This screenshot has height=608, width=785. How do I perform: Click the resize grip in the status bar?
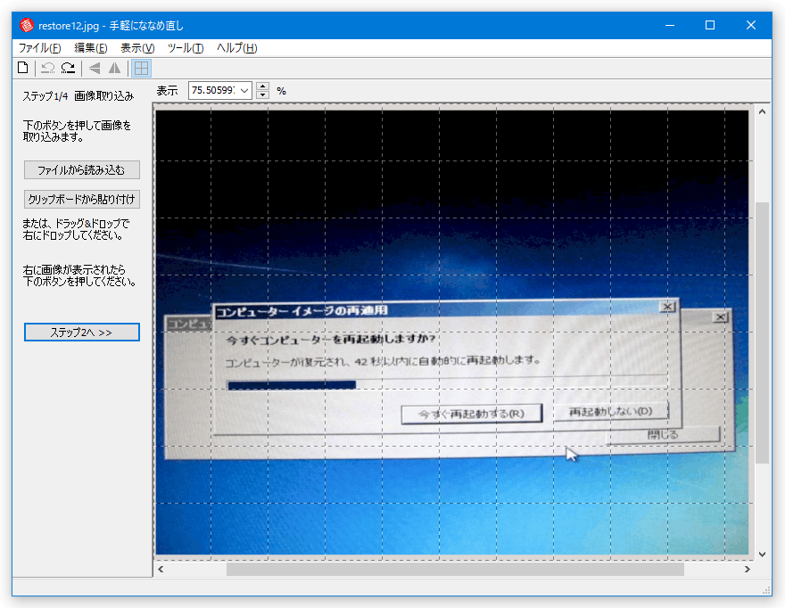click(766, 590)
